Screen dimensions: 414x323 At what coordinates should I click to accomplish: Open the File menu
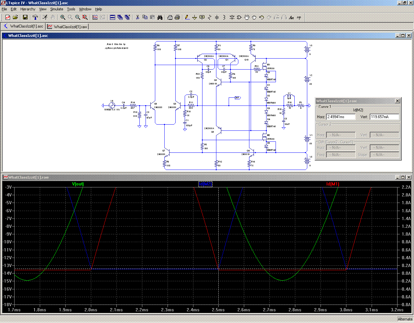tap(4, 9)
